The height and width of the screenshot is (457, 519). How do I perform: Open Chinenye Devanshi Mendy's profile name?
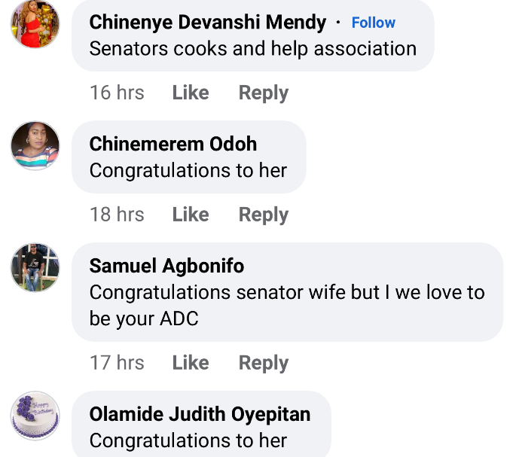pyautogui.click(x=207, y=23)
